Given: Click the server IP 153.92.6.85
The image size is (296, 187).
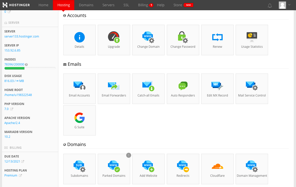Looking at the screenshot, I should [x=12, y=50].
